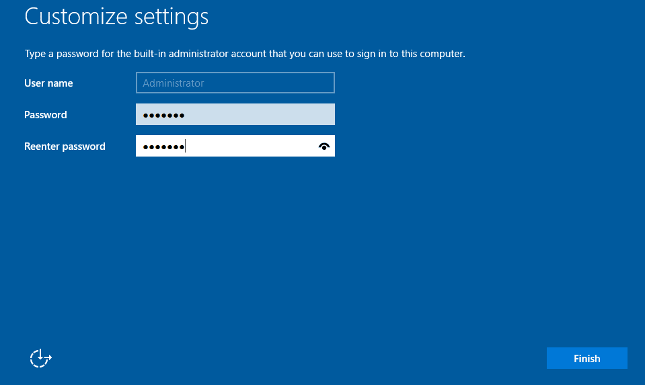Click the 'Customize settings' heading
The height and width of the screenshot is (385, 645).
116,17
